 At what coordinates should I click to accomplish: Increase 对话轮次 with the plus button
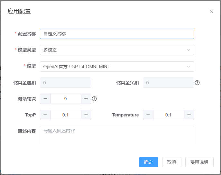click(x=86, y=99)
